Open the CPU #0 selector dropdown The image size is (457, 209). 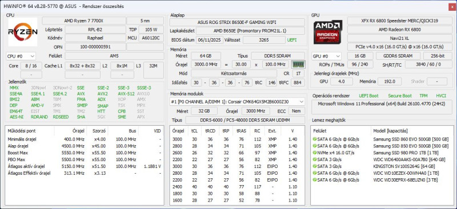[x=21, y=56]
